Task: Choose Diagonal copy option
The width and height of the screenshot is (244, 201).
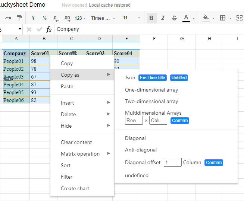Action: (135, 138)
